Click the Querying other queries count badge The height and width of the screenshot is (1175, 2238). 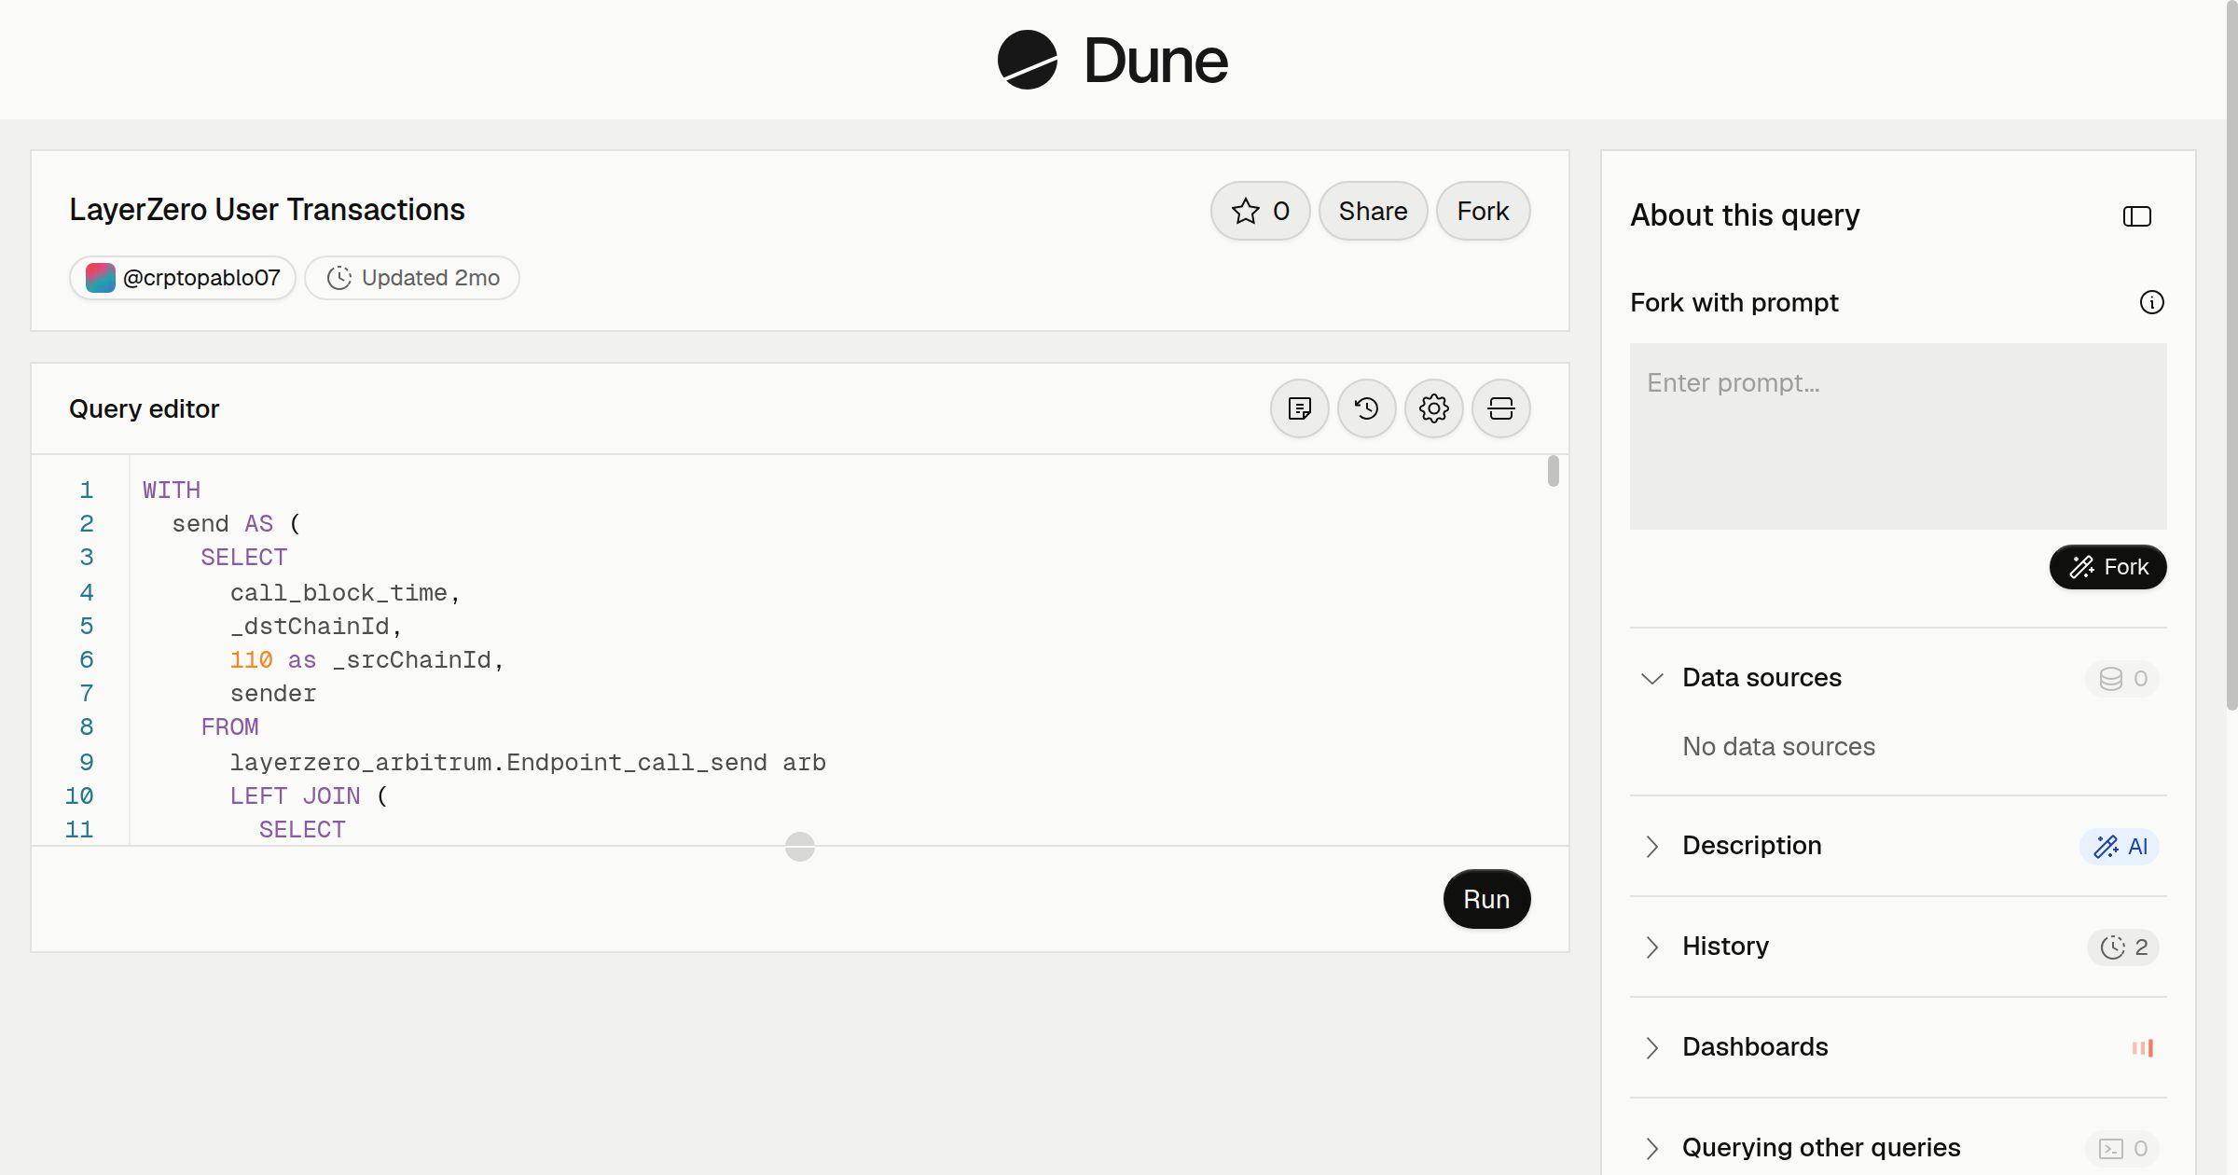click(2122, 1148)
